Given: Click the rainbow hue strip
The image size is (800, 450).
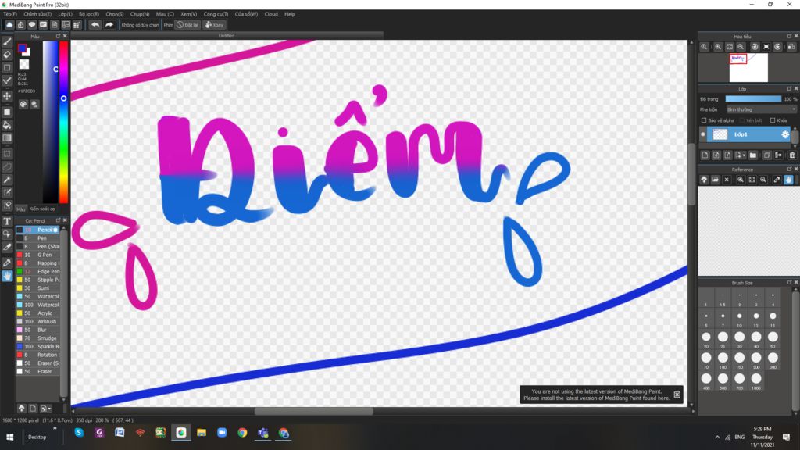Looking at the screenshot, I should coord(64,122).
